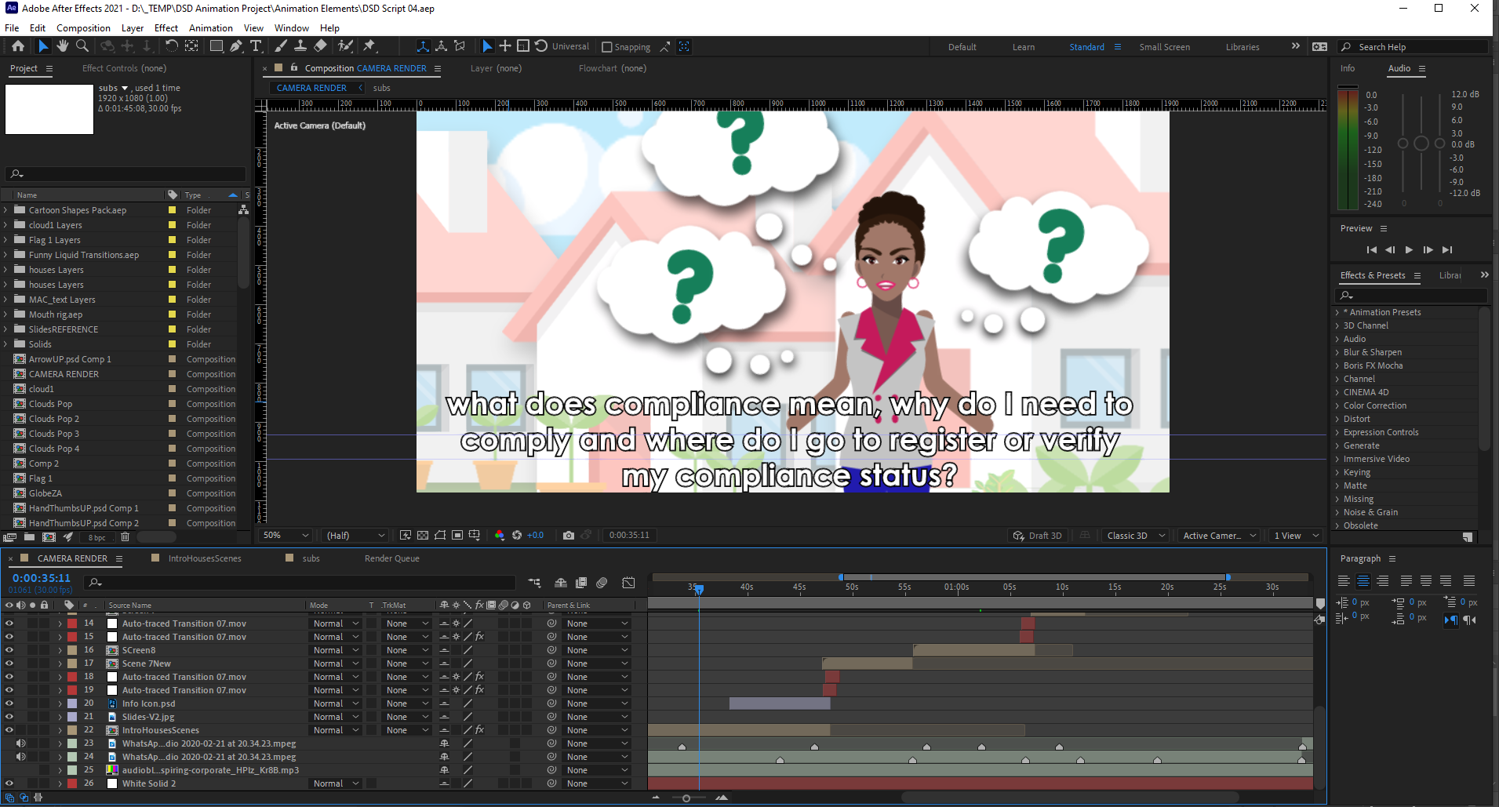
Task: Select the Hand tool in toolbar
Action: click(x=63, y=46)
